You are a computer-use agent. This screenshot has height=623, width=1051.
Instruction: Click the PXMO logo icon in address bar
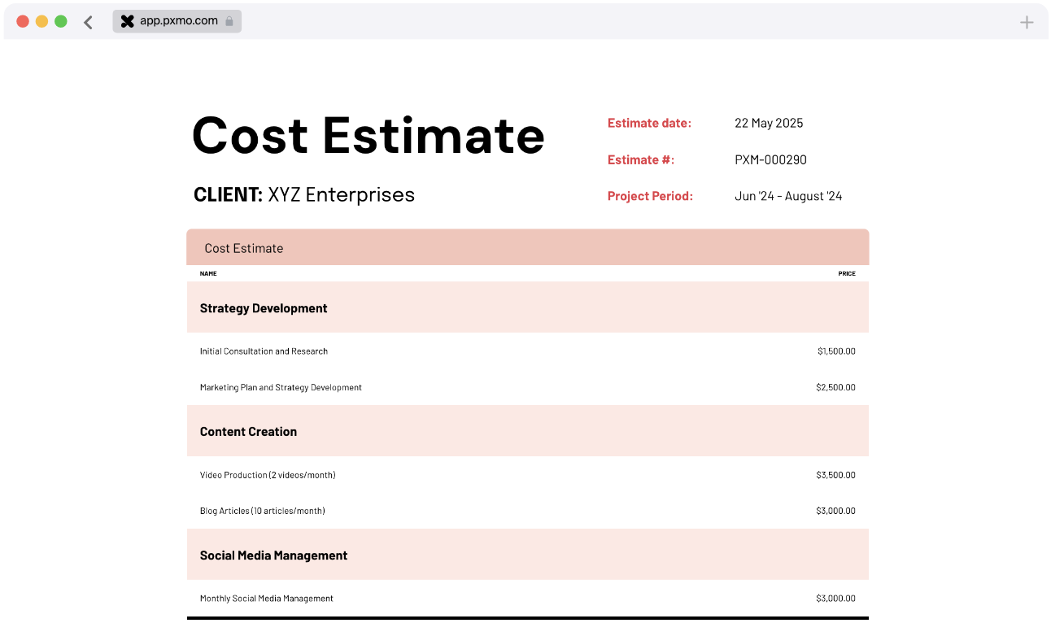coord(127,21)
